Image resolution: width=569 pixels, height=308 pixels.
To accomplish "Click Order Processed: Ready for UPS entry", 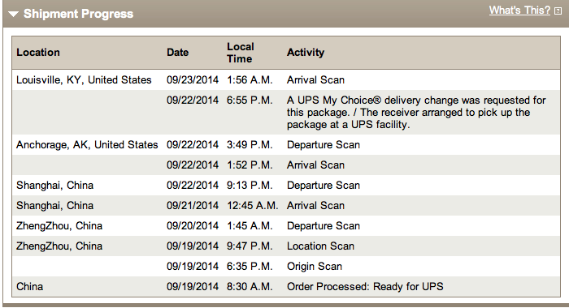I will [x=365, y=287].
